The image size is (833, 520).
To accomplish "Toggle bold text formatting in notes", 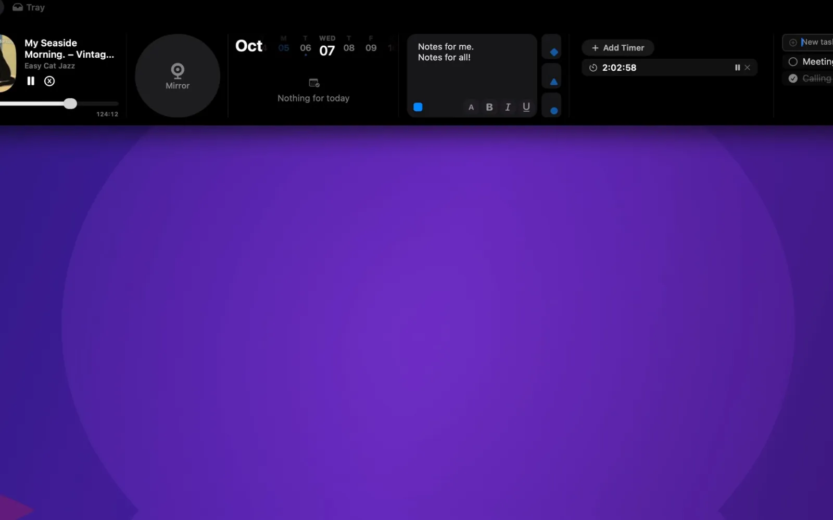I will 489,107.
